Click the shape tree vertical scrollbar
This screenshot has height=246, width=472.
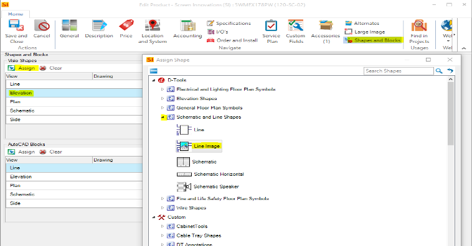point(451,114)
